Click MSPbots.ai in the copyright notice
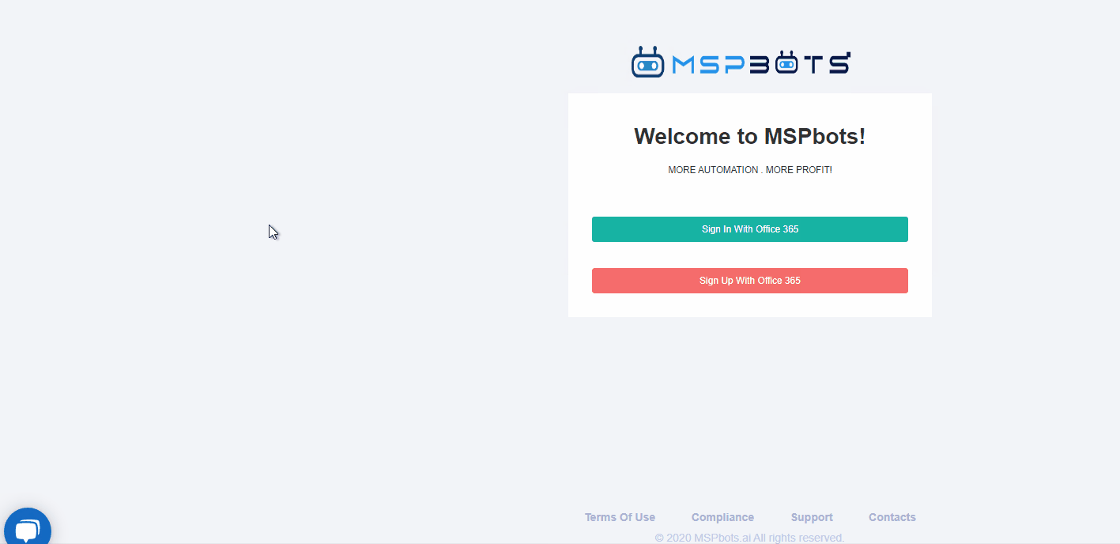Screen dimensions: 1120x544 pos(722,538)
